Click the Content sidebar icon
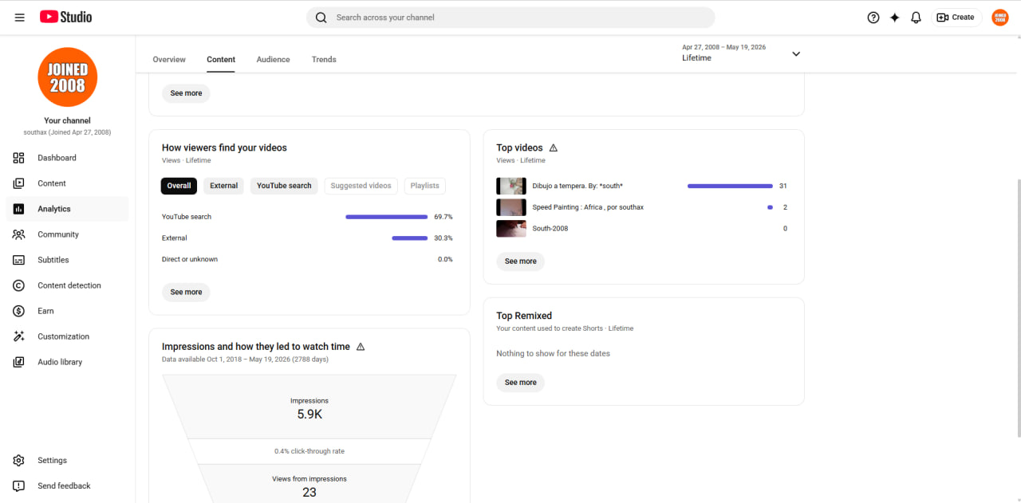Viewport: 1021px width, 503px height. click(19, 183)
